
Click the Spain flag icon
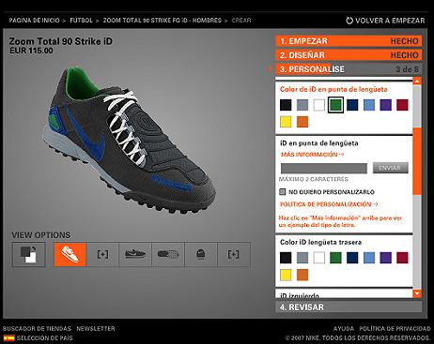click(x=9, y=338)
